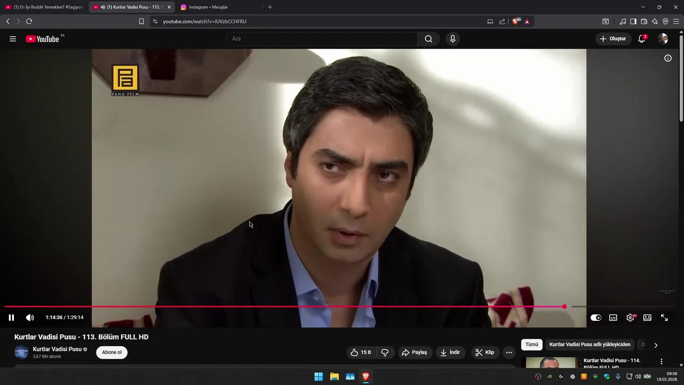Open player settings gear
684x385 pixels.
630,318
